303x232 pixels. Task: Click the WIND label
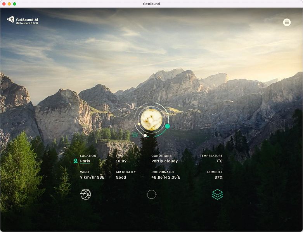[x=85, y=172]
